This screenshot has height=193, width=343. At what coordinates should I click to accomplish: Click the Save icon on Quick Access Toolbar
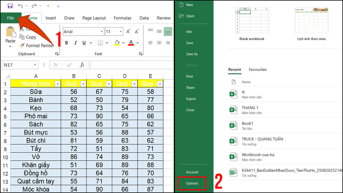click(10, 6)
